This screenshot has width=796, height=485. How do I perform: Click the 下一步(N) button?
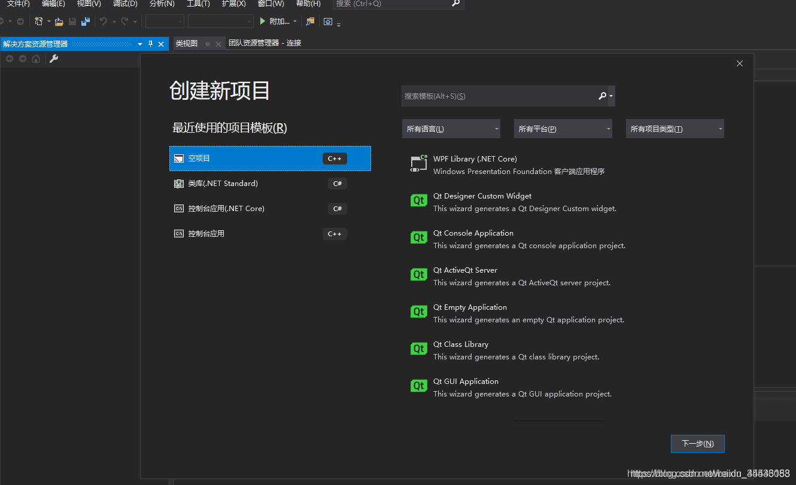[698, 444]
